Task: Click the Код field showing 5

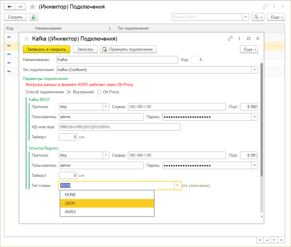Action: [197, 60]
